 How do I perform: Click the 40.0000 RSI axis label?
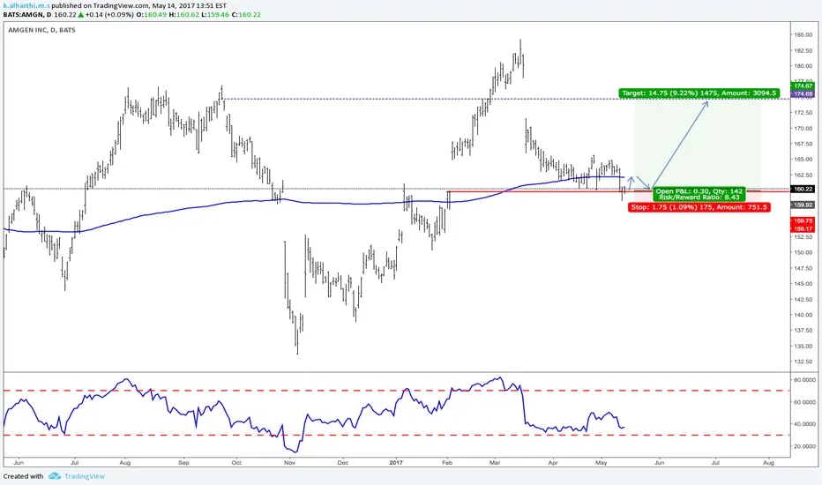click(804, 424)
